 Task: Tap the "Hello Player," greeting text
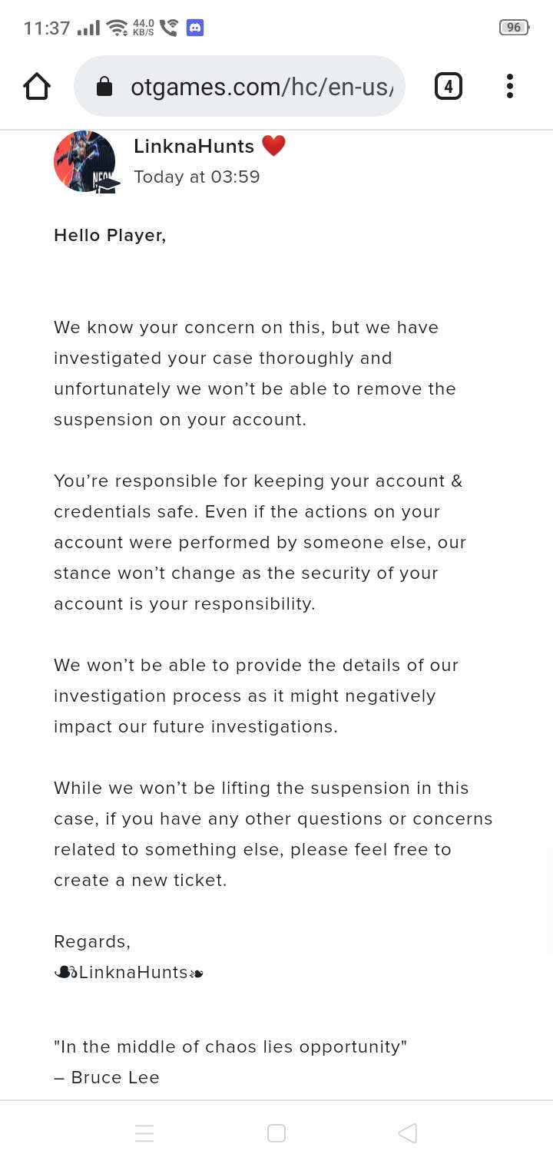pos(110,235)
